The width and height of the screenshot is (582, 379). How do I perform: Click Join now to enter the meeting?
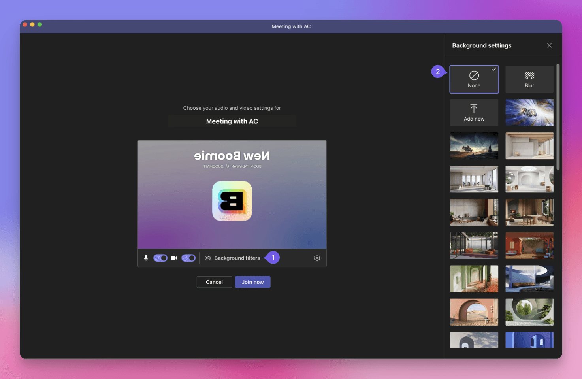[253, 282]
